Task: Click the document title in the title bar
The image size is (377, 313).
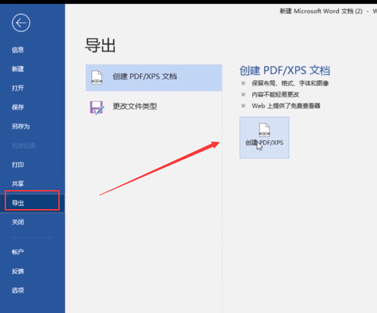Action: point(321,11)
